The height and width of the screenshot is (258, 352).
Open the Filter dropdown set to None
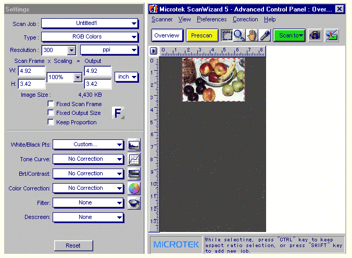pyautogui.click(x=88, y=203)
